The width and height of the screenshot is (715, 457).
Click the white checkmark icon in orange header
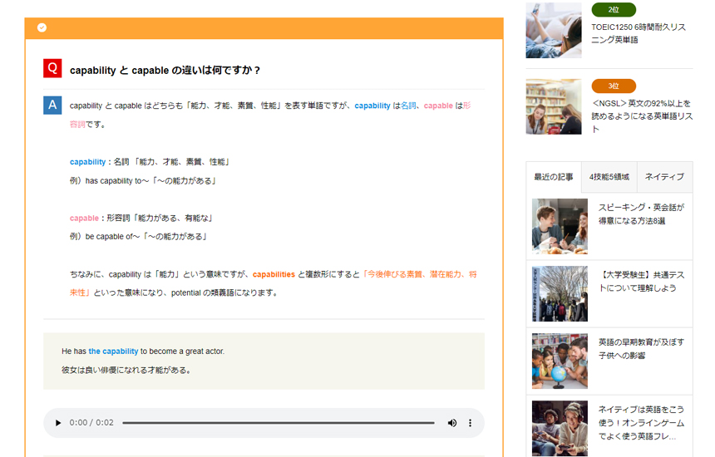tap(42, 27)
